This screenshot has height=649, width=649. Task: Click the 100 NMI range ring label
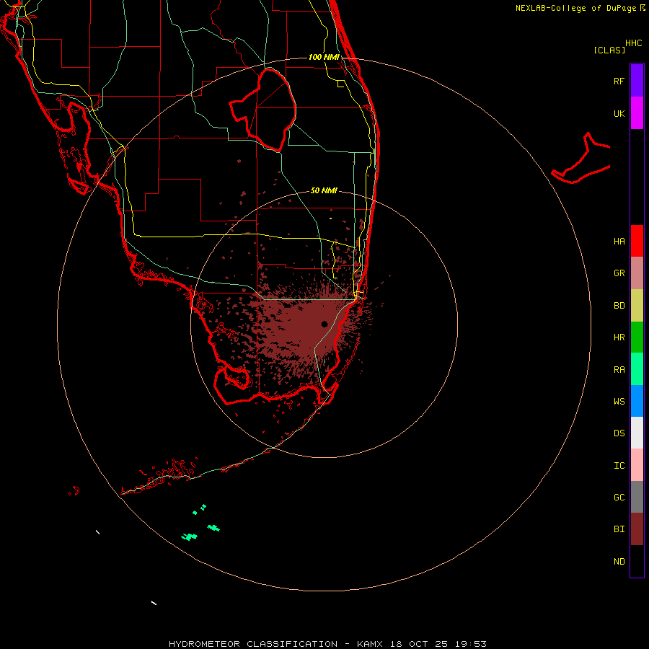point(324,57)
